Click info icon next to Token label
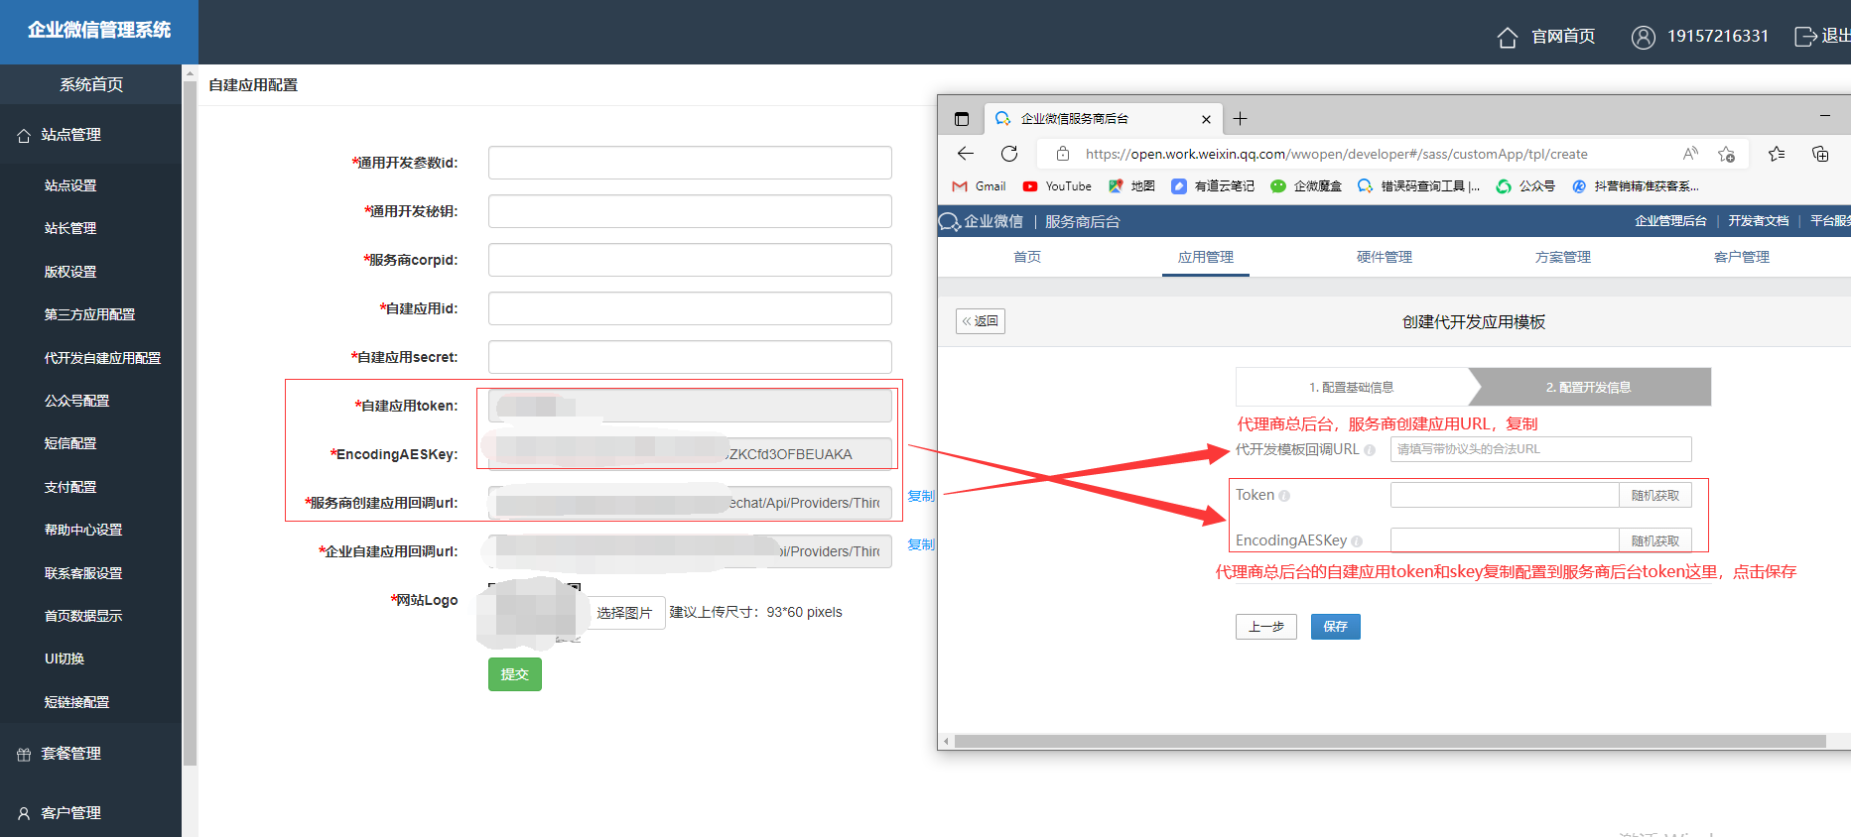1851x837 pixels. (x=1284, y=496)
